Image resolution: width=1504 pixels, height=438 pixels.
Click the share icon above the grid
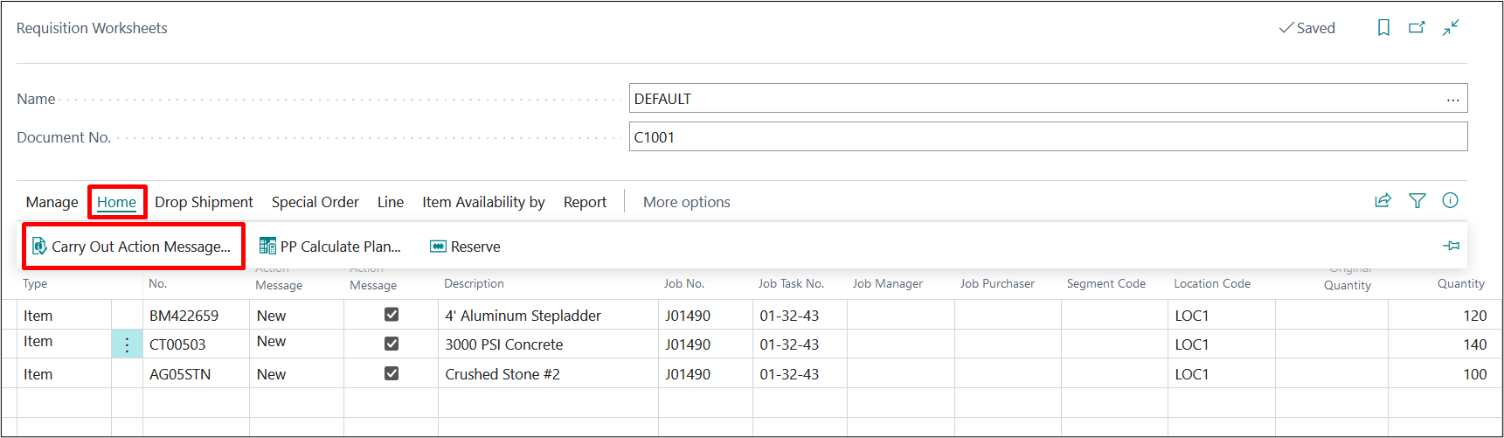pos(1383,201)
